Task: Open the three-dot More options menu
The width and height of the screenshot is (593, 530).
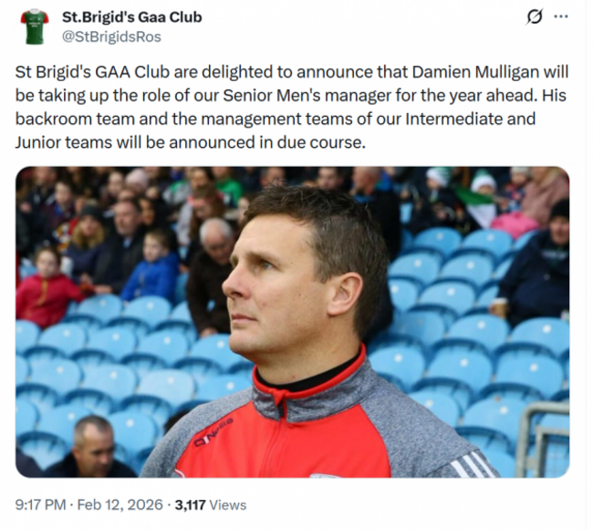Action: [x=561, y=17]
